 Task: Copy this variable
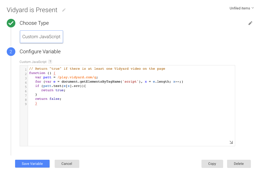click(x=212, y=164)
